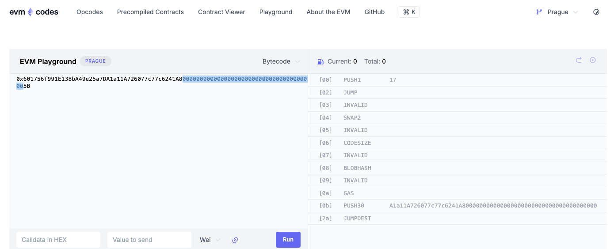Visit the About the EVM page
The image size is (610, 249).
coord(328,12)
